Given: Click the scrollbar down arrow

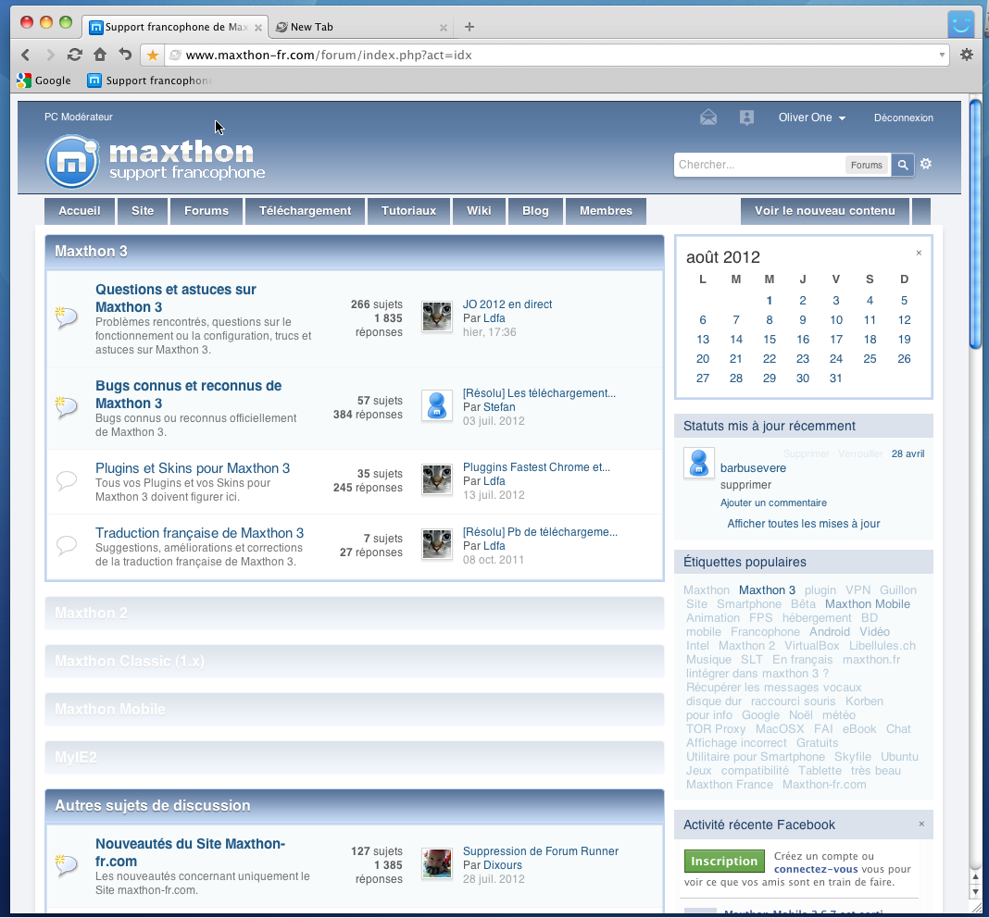Looking at the screenshot, I should (x=976, y=892).
